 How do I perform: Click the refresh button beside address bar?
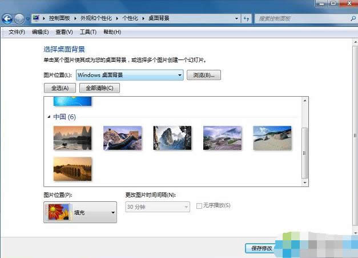246,18
